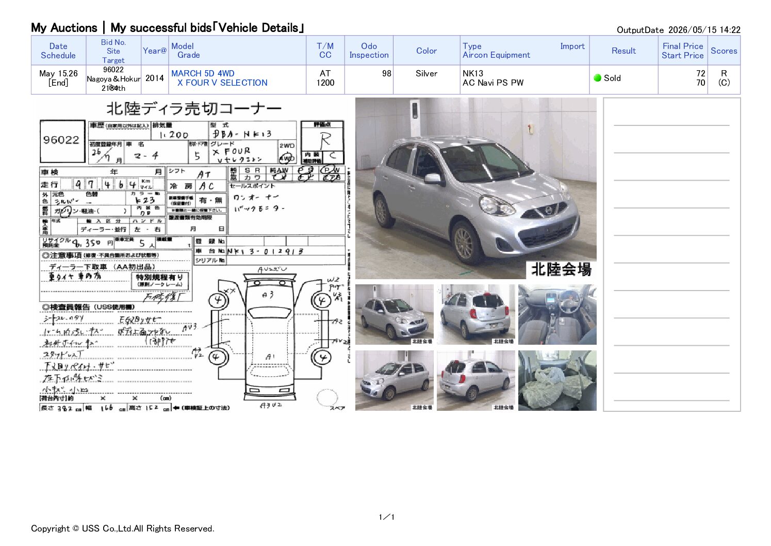This screenshot has height=546, width=771.
Task: Click the 'NK13' type text
Action: 473,73
